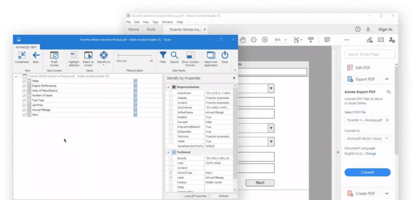This screenshot has height=200, width=415.
Task: Click the Select on screen icon
Action: [x=88, y=56]
